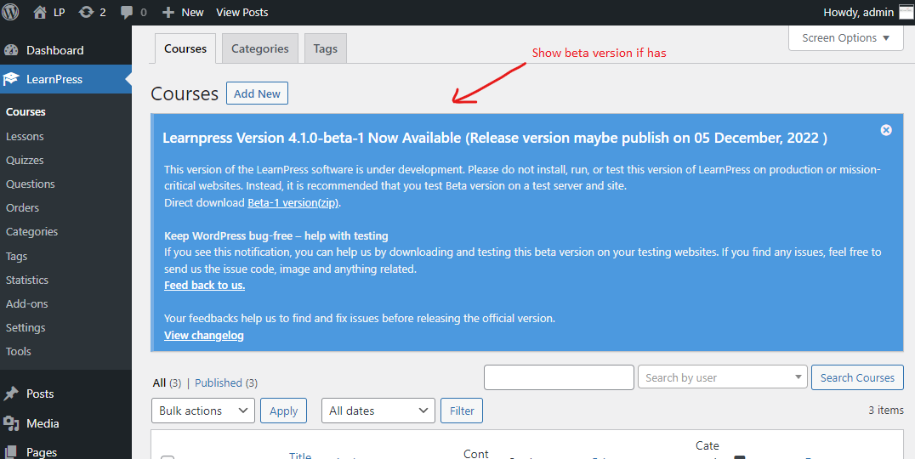Image resolution: width=915 pixels, height=459 pixels.
Task: Open Tools in the sidebar
Action: click(19, 352)
